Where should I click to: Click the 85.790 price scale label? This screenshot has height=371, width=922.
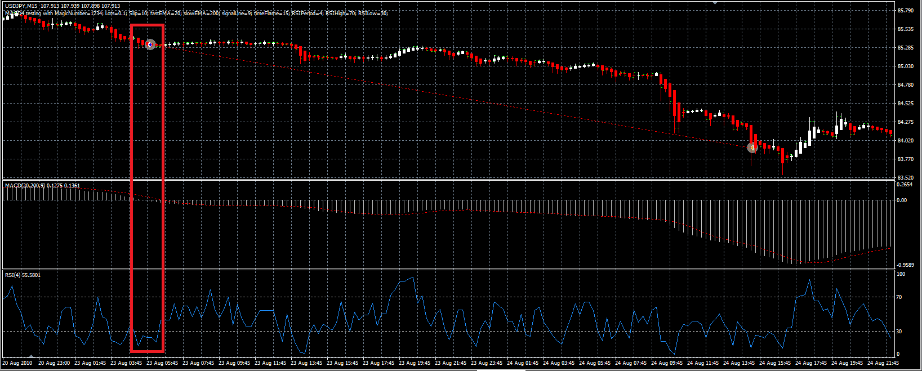[906, 10]
